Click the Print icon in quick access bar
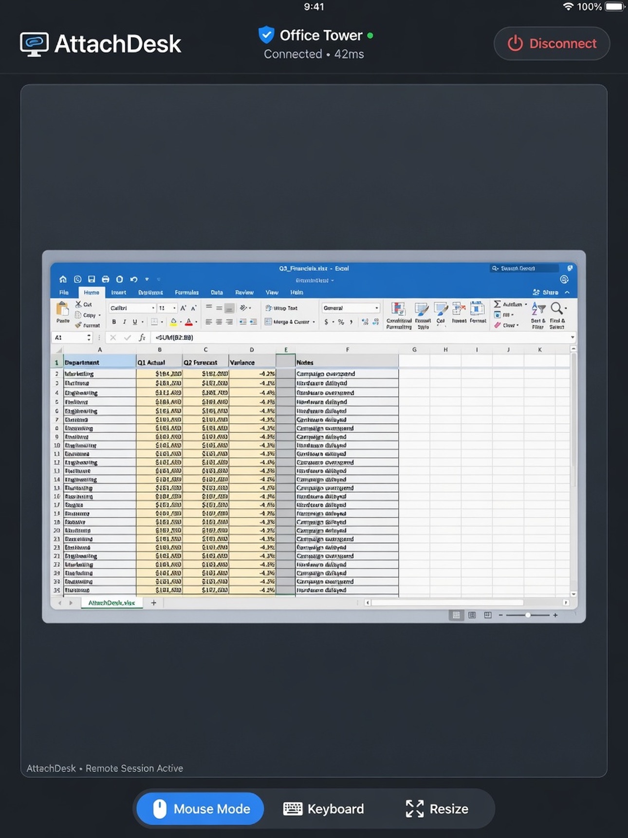Screen dimensions: 628x838 point(105,279)
